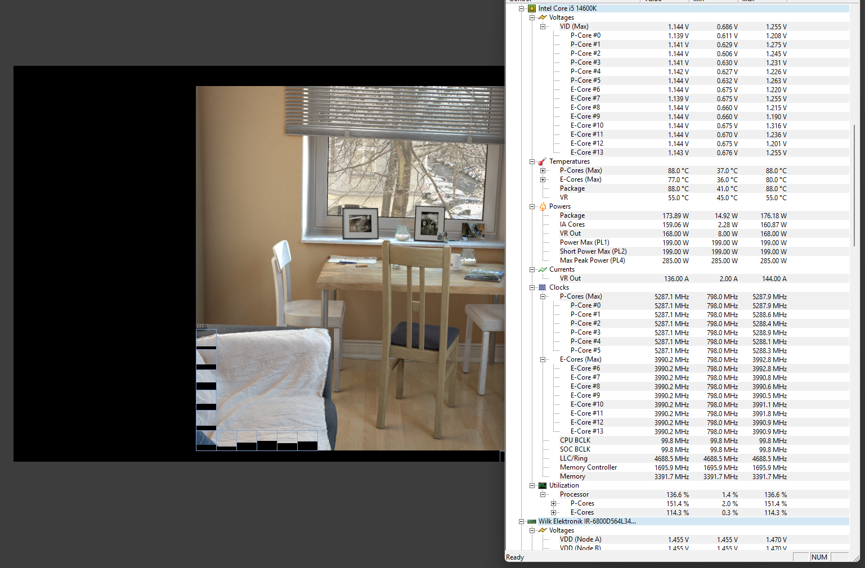Click the CPU chip icon beside Intel Core i5 14600K
Viewport: 865px width, 568px height.
(x=532, y=8)
